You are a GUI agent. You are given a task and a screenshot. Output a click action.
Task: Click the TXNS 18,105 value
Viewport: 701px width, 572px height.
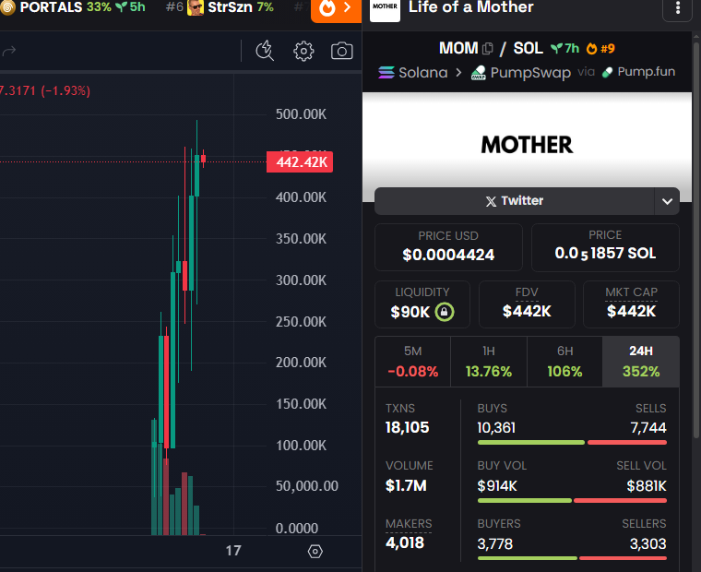click(x=408, y=427)
